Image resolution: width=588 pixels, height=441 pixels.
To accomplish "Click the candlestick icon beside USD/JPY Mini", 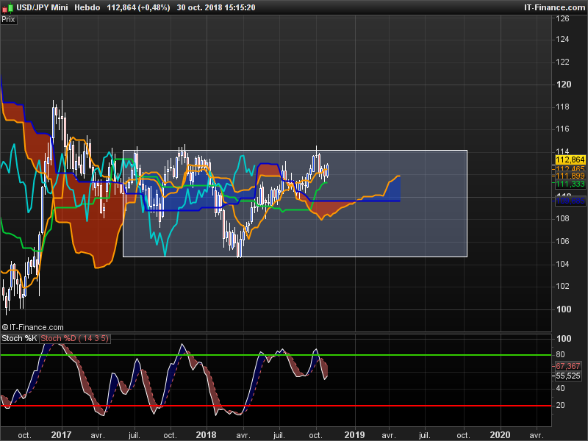I will [7, 7].
